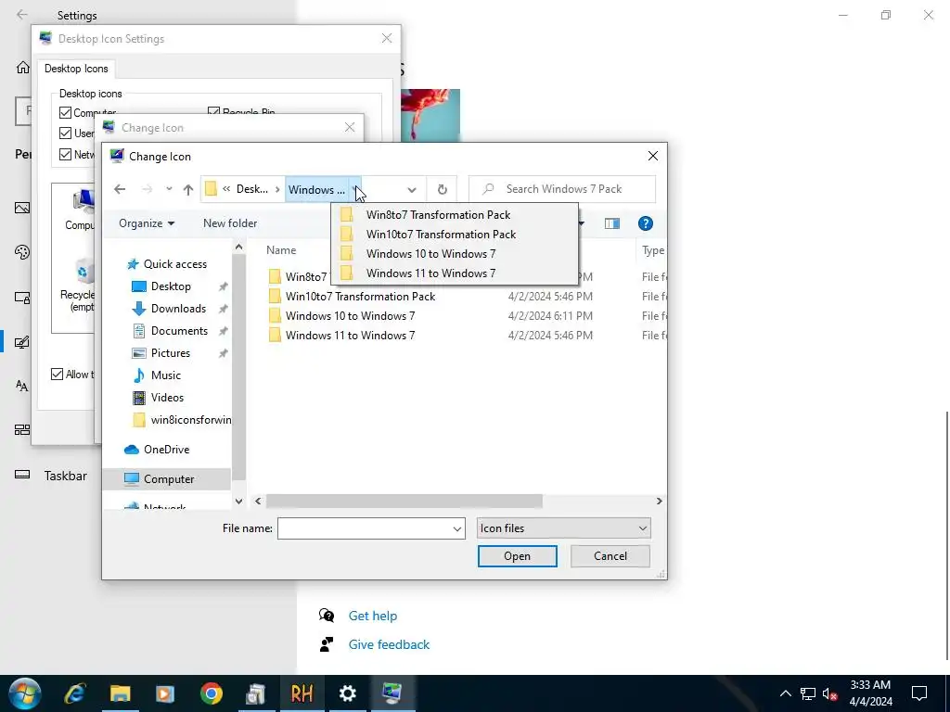This screenshot has width=950, height=712.
Task: Open the File name combo box arrow
Action: [x=457, y=528]
